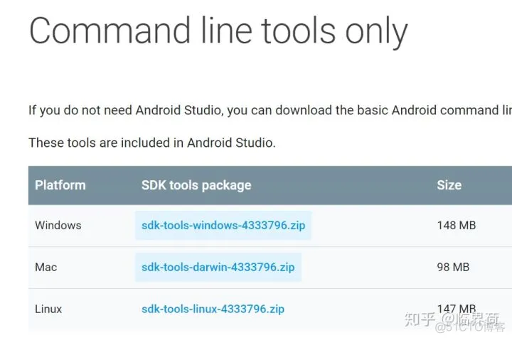512x340 pixels.
Task: Select the 'Command line tools only' heading
Action: (x=218, y=31)
